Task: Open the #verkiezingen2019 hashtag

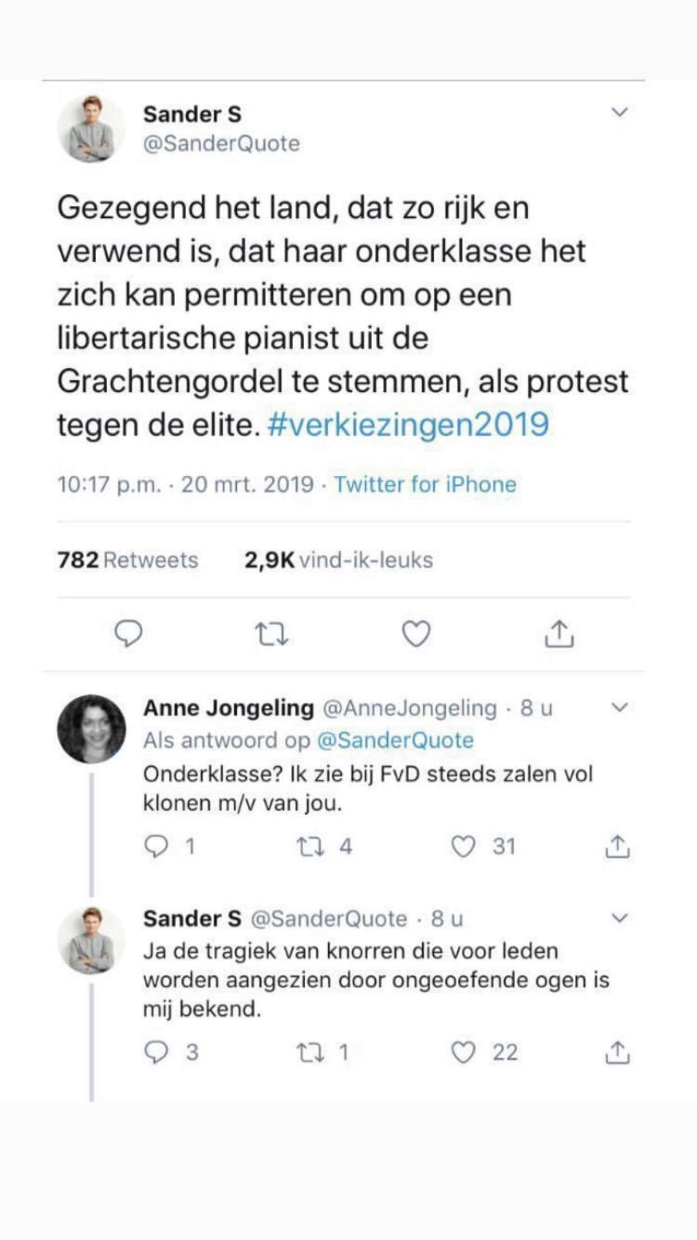Action: [x=409, y=424]
